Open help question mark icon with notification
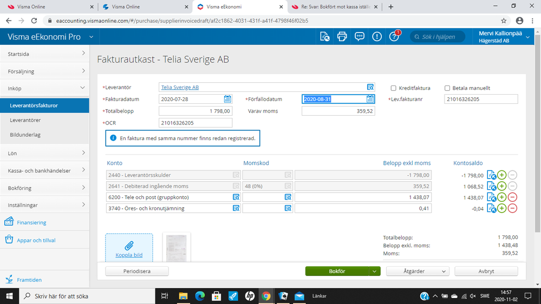 tap(394, 36)
